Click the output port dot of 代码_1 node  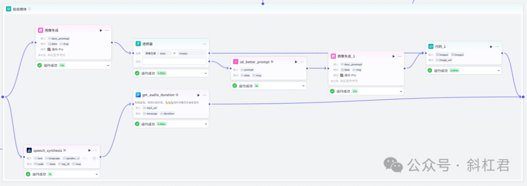tap(502, 53)
